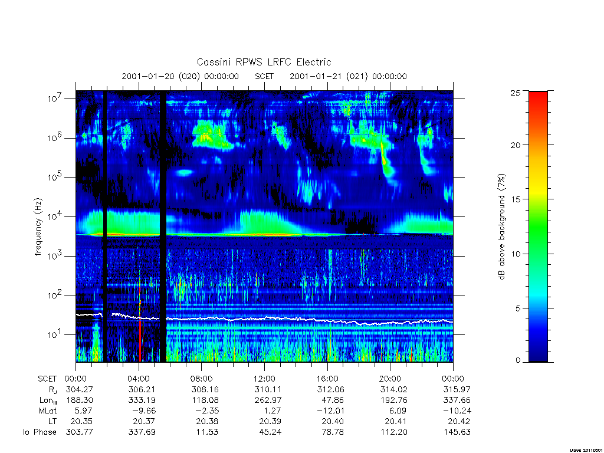
Task: Select start time '2001-01-20 (020) 00:00:00'
Action: tap(180, 76)
